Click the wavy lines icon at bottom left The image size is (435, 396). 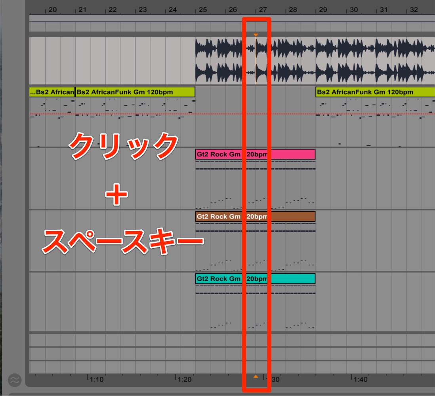click(x=14, y=380)
